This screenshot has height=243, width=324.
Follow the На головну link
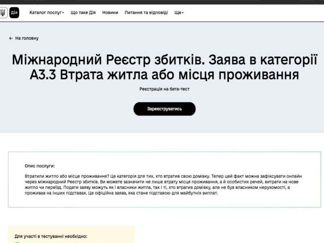pyautogui.click(x=27, y=38)
